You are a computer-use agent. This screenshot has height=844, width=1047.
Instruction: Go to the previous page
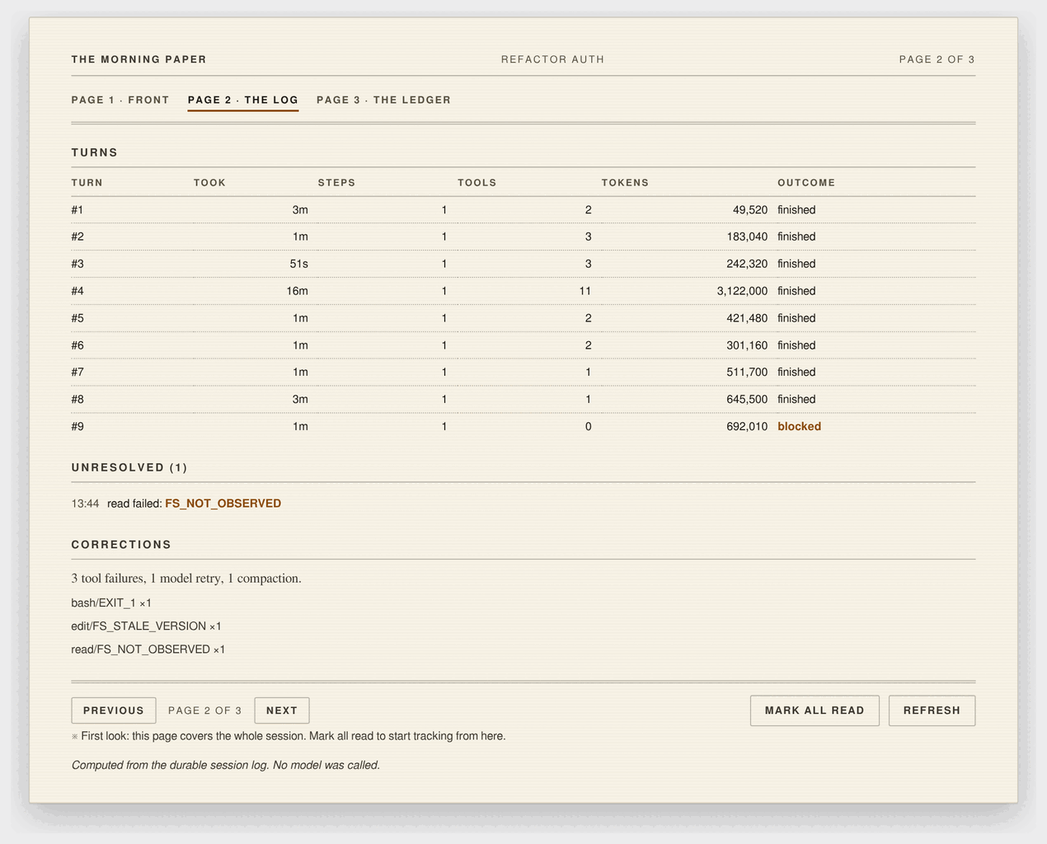(114, 710)
